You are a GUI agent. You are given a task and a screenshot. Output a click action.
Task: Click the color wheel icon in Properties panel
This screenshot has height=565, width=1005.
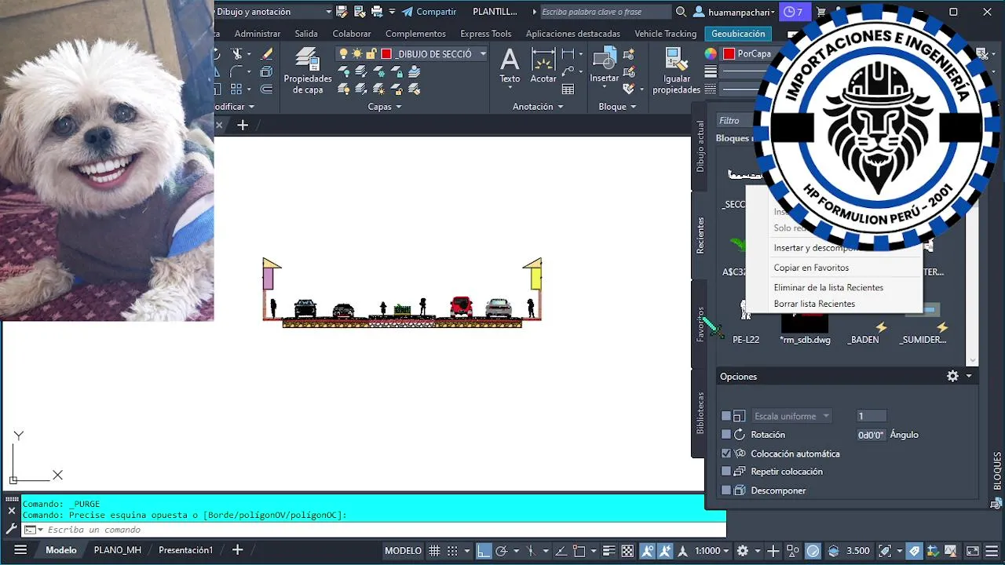[x=711, y=54]
